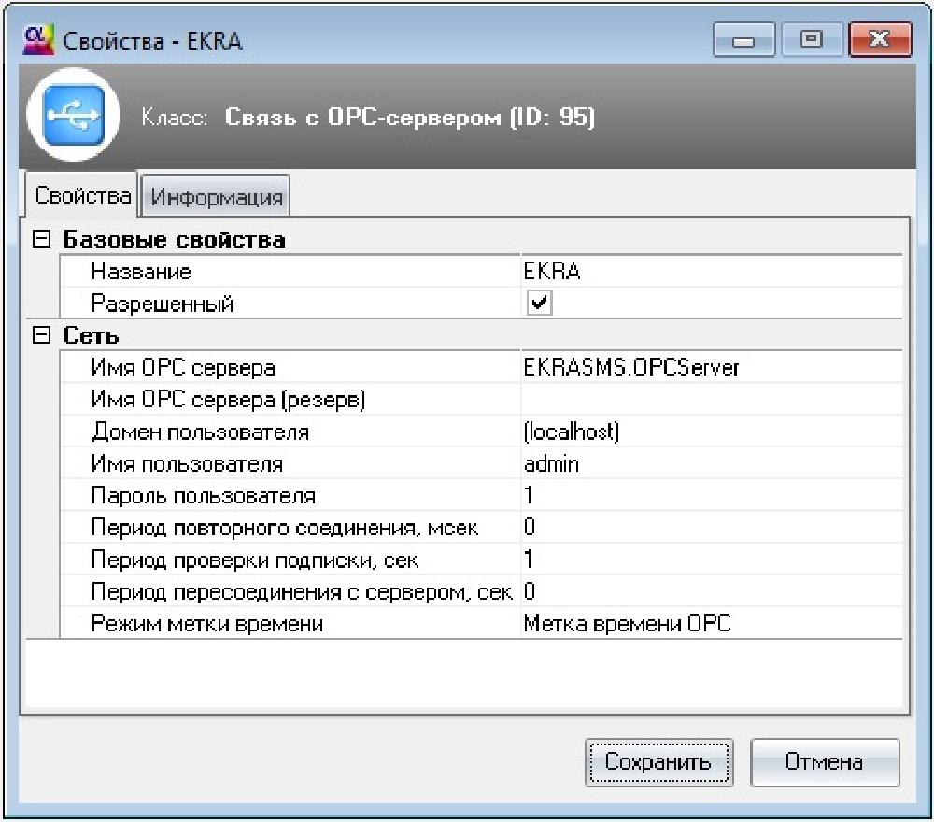
Task: Click the Период проверки подписки value 1
Action: point(712,560)
